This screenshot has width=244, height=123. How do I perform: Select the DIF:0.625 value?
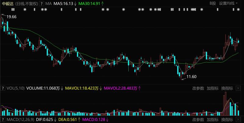coord(44,120)
